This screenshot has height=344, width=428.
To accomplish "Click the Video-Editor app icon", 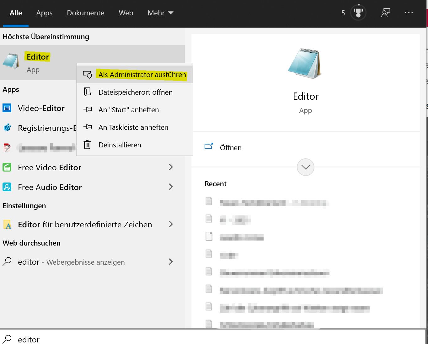I will click(x=7, y=108).
